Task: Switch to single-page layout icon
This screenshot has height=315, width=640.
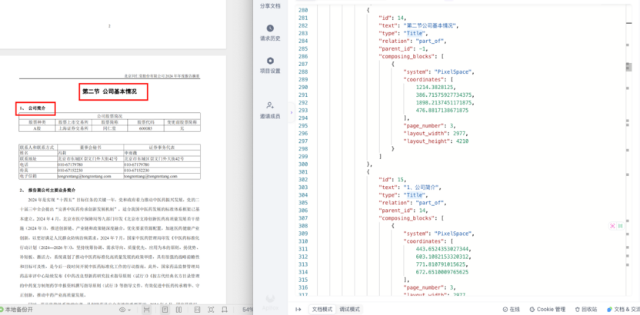Action: [165, 310]
